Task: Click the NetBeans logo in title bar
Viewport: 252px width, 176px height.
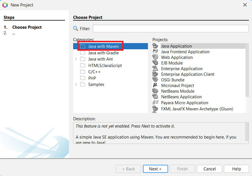Action: coord(5,5)
